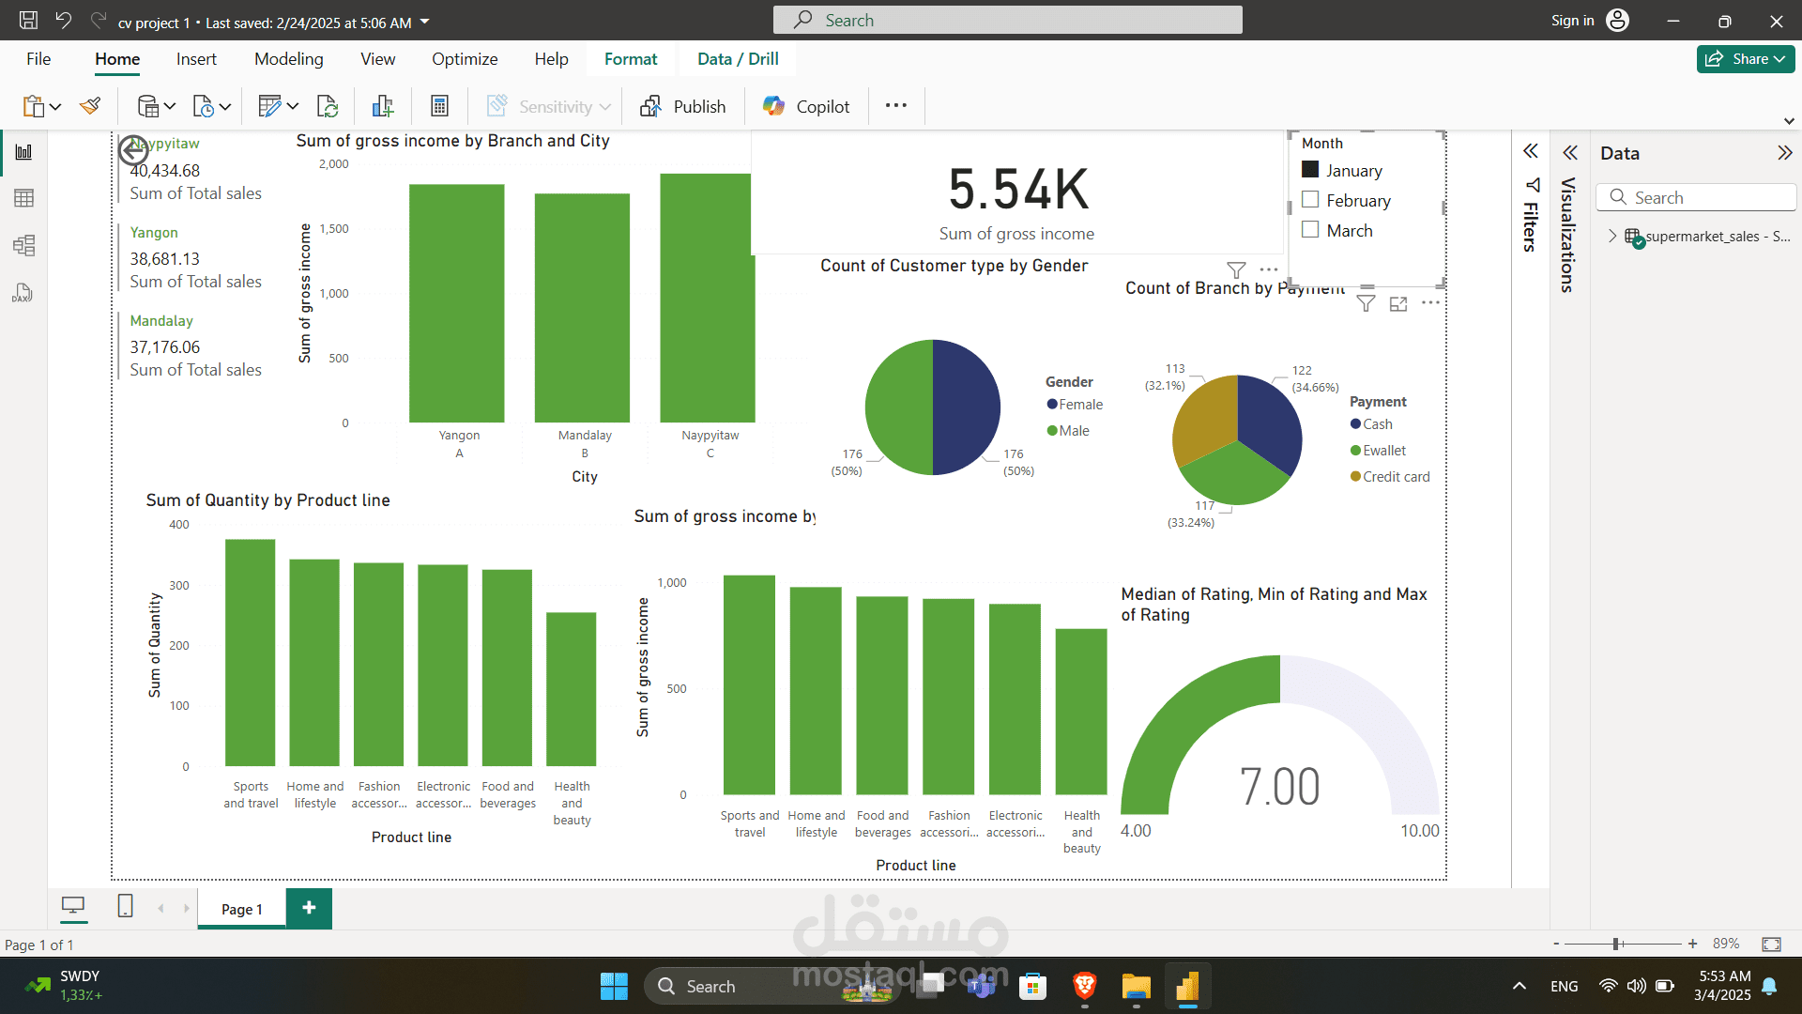Open the Model view in left sidebar
The image size is (1802, 1014).
tap(24, 246)
